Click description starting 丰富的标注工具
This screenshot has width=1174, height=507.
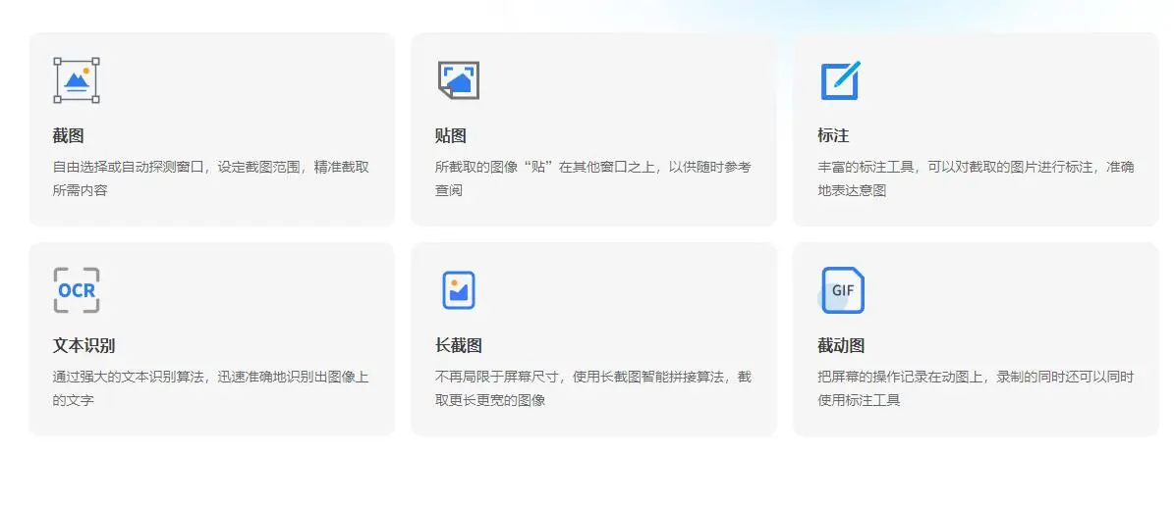coord(977,178)
